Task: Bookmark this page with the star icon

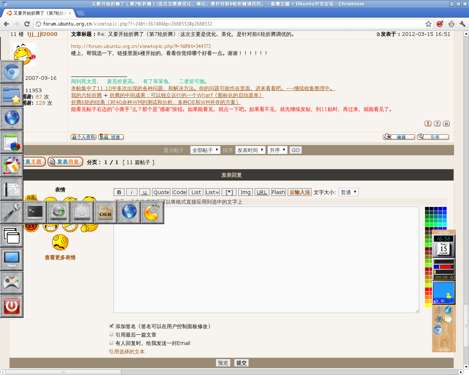Action: (428, 24)
